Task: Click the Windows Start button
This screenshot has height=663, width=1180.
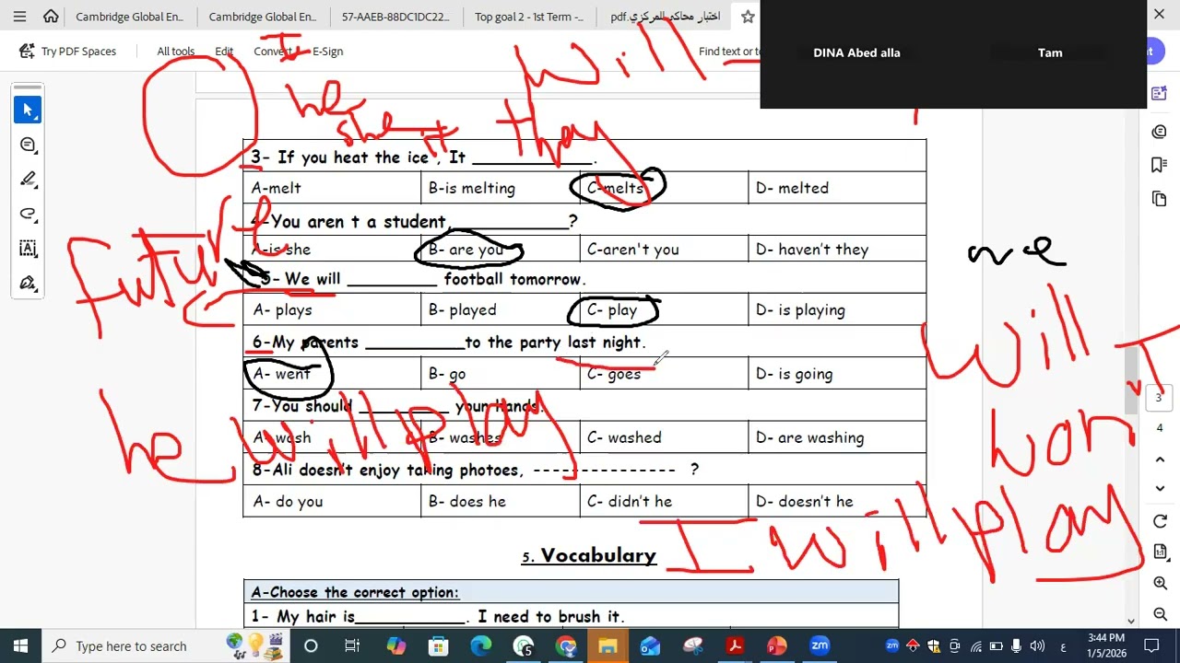Action: pos(20,646)
